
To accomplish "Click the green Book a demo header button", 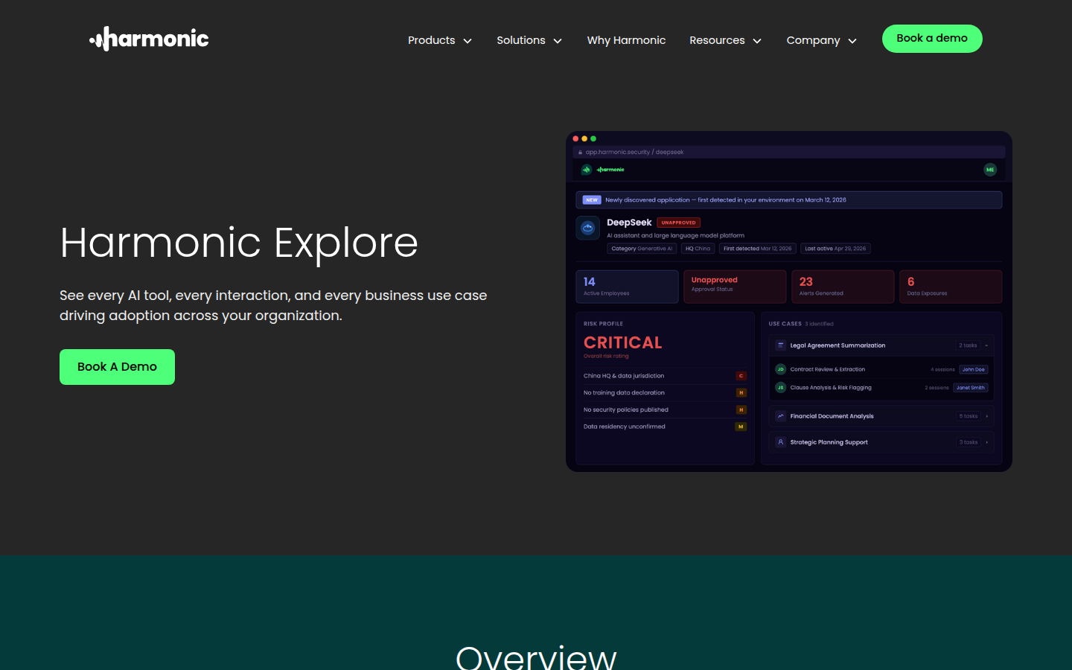I will (x=932, y=39).
